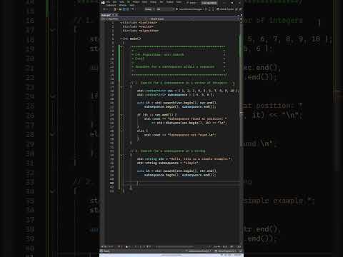The height and width of the screenshot is (257, 343).
Task: Open the Extensions menu
Action: 111,5
